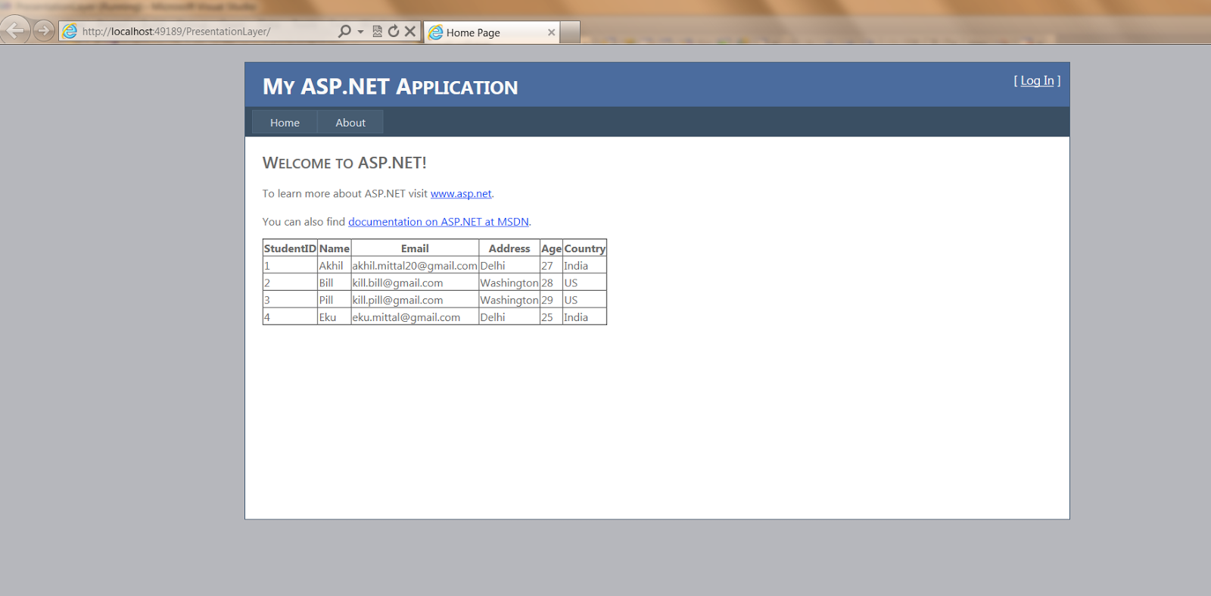Select the Home Page browser tab
This screenshot has width=1211, height=596.
[484, 33]
